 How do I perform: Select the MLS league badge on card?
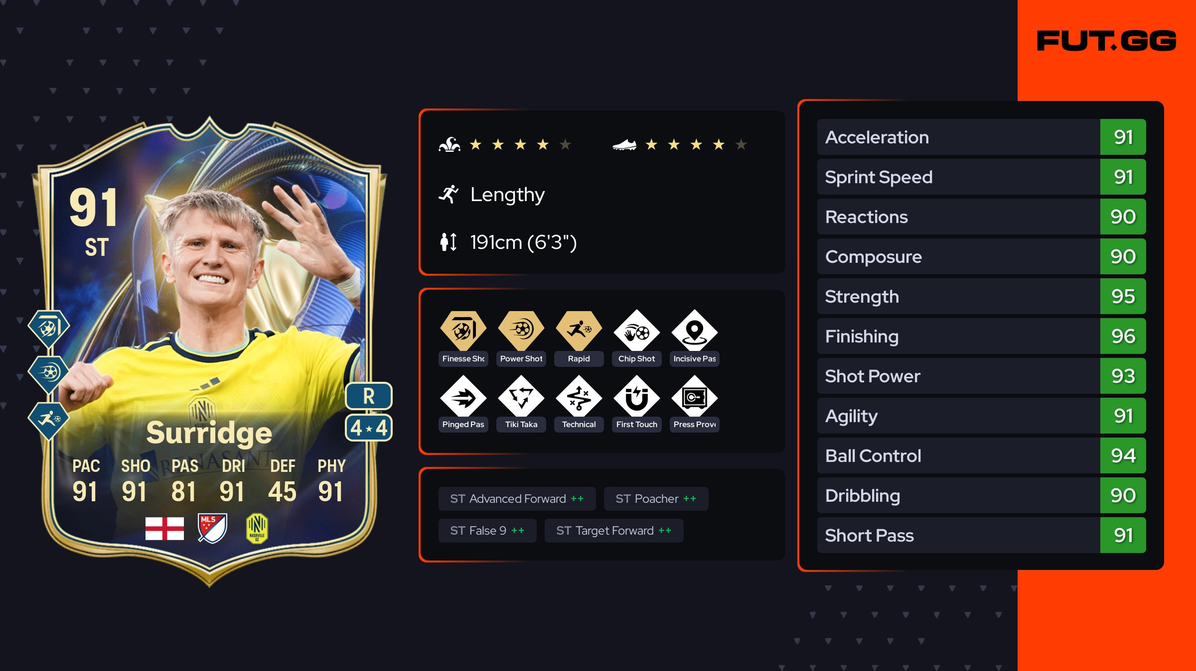click(212, 528)
